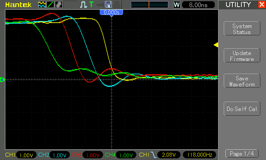Choose Update Firmware in the utility menu
This screenshot has width=266, height=160.
pos(242,55)
